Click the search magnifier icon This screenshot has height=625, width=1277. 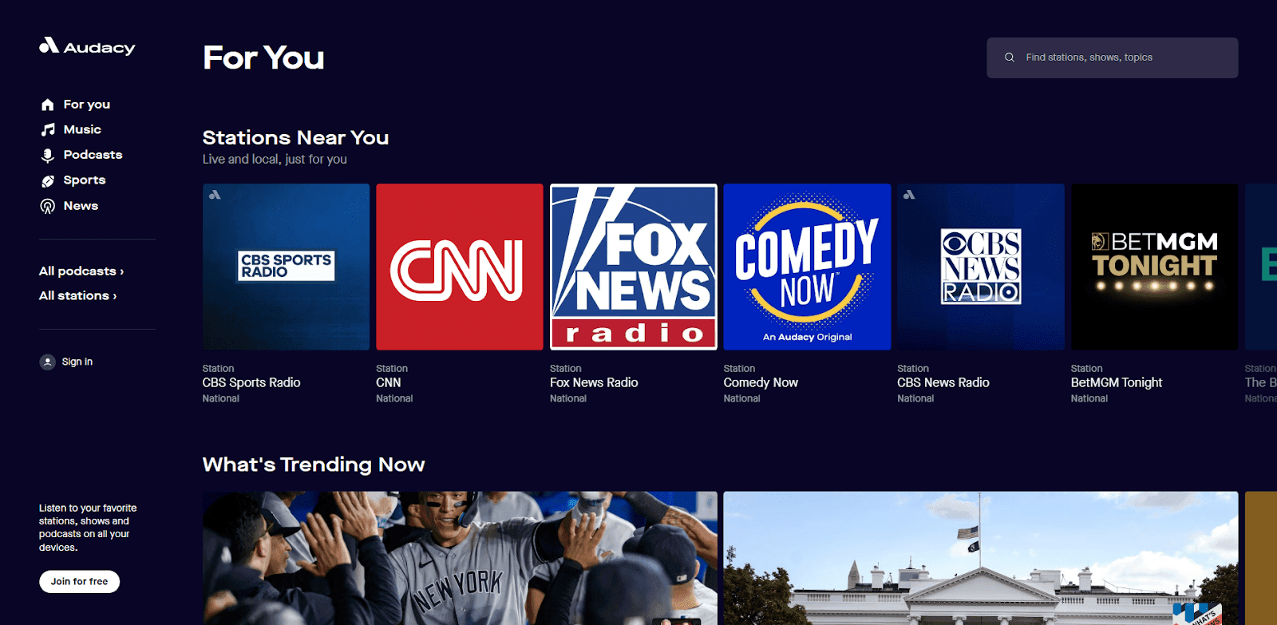(1010, 57)
